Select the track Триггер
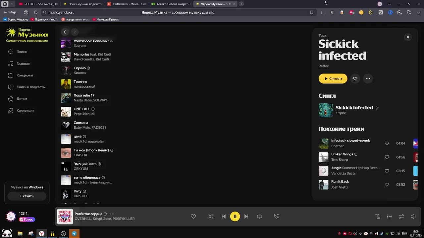Viewport: 424px width, 238px height. (80, 82)
